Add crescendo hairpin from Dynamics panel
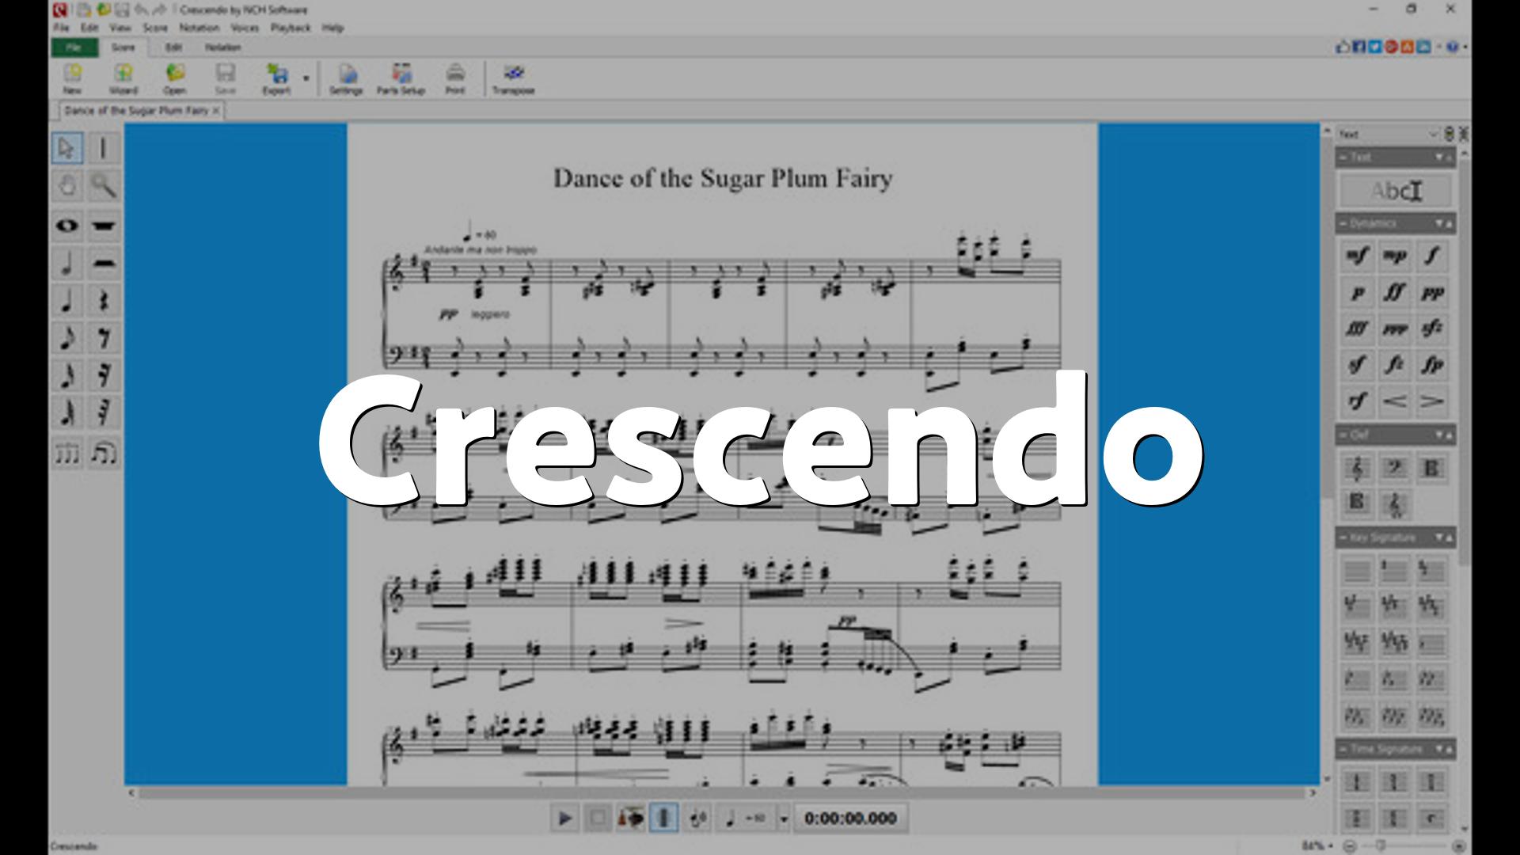Image resolution: width=1520 pixels, height=855 pixels. coord(1394,401)
